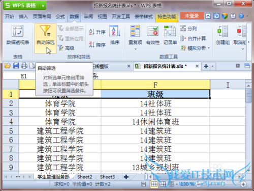This screenshot has height=191, width=254.
Task: Select column F header
Action: pyautogui.click(x=155, y=85)
